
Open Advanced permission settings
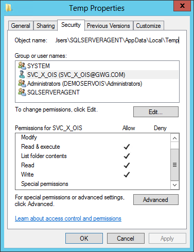156,200
